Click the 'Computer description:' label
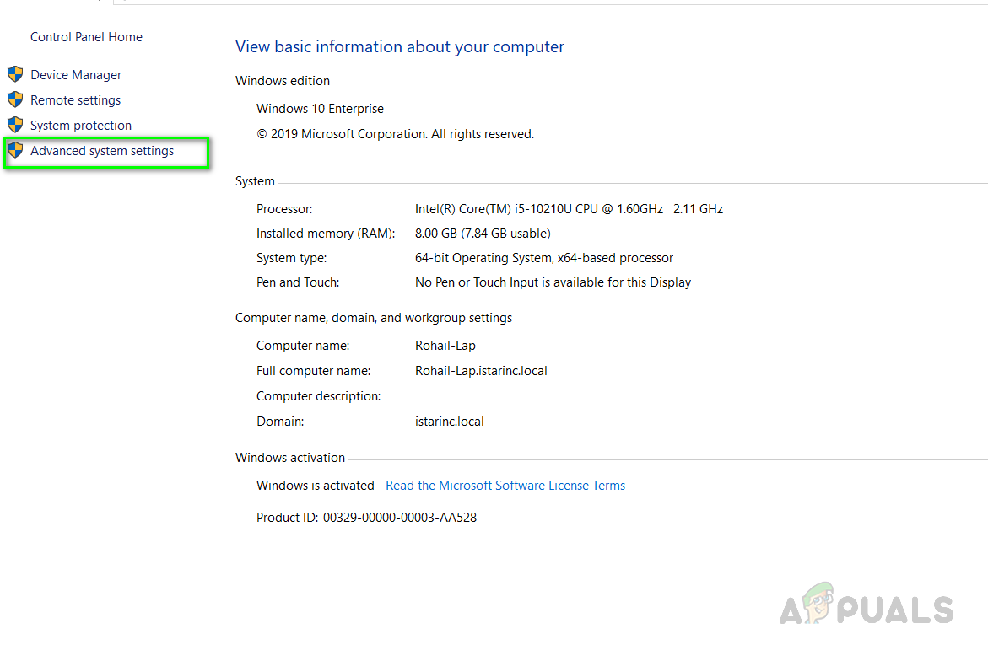988x661 pixels. 318,396
